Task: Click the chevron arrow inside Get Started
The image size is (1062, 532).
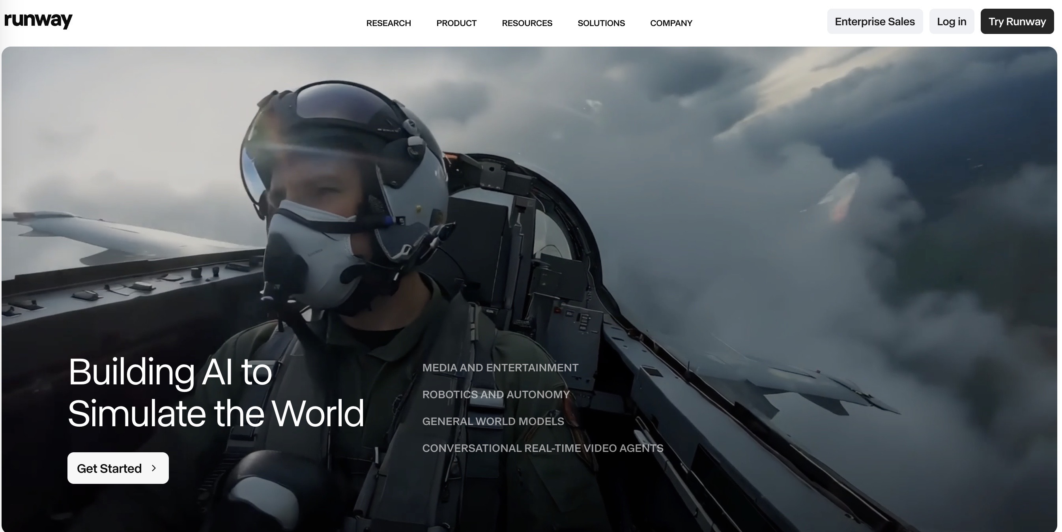Action: point(154,468)
